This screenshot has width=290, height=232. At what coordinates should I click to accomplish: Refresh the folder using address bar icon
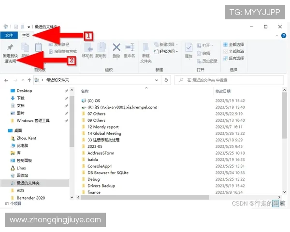point(167,79)
